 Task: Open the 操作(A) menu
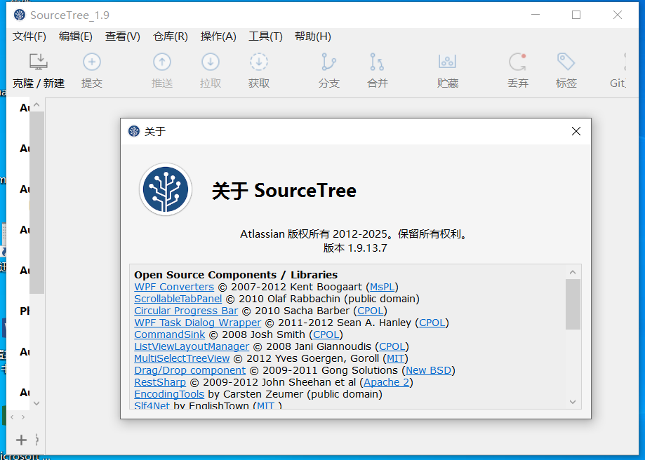pyautogui.click(x=218, y=36)
